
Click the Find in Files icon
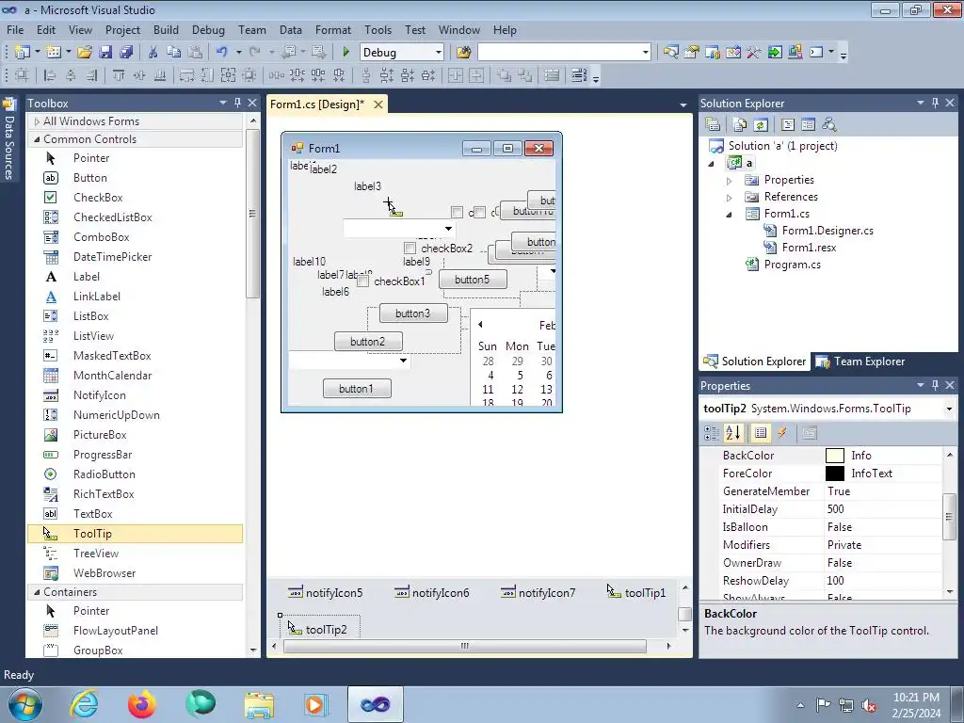click(463, 53)
